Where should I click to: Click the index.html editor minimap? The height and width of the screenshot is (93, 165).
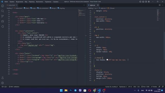[x=81, y=13]
